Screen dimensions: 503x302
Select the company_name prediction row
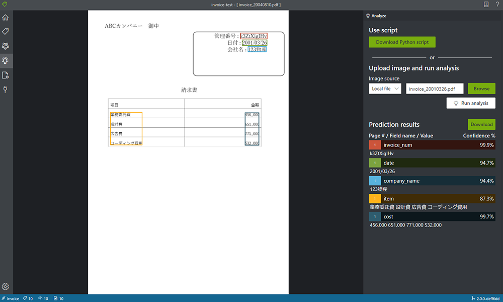point(432,181)
